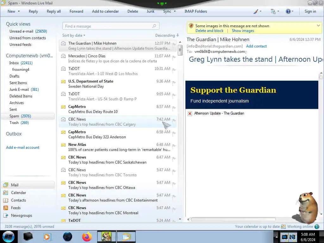Toggle flag on The Guardian message

(174, 44)
